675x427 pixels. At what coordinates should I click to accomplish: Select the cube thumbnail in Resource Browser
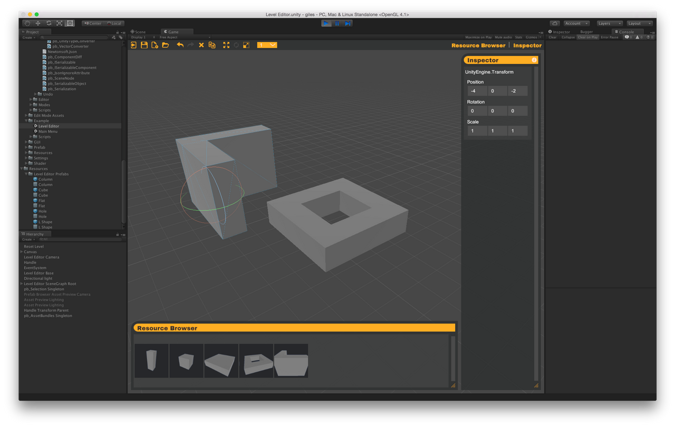click(x=186, y=360)
